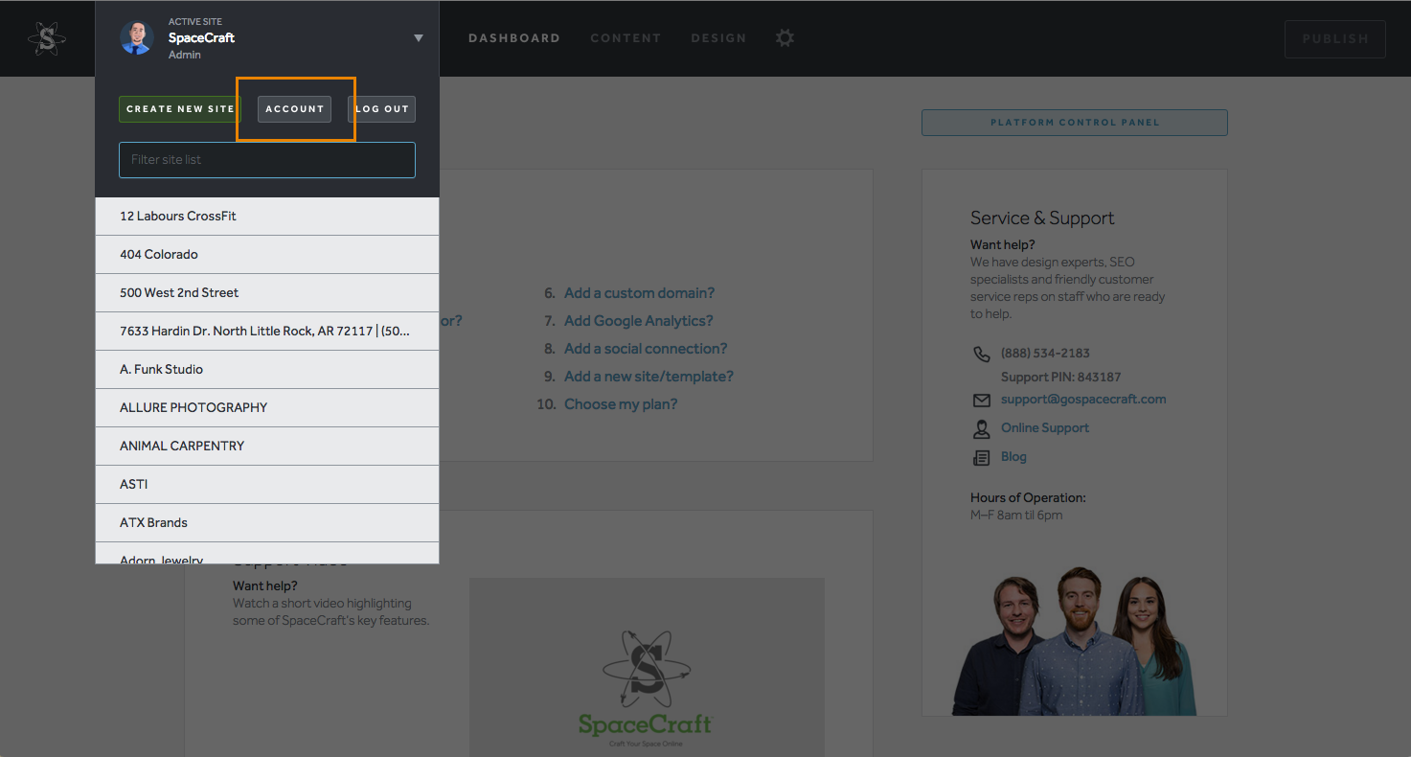Switch to the Dashboard tab
The height and width of the screenshot is (757, 1411).
(514, 38)
